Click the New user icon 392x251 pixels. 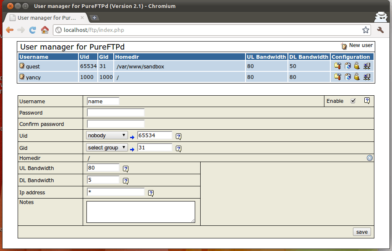point(344,46)
